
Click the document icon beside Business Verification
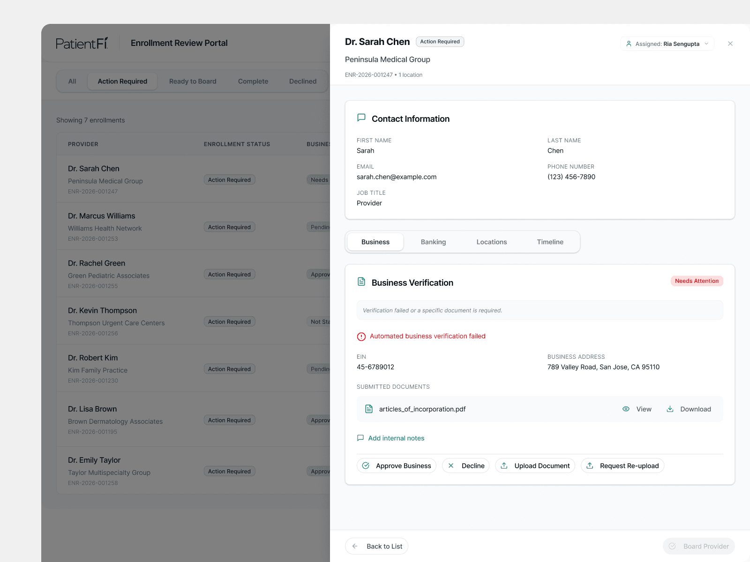pos(361,281)
